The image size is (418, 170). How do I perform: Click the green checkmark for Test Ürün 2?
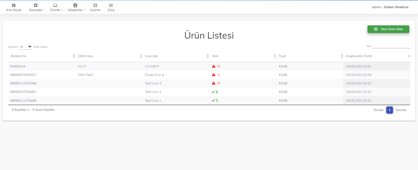coord(213,92)
